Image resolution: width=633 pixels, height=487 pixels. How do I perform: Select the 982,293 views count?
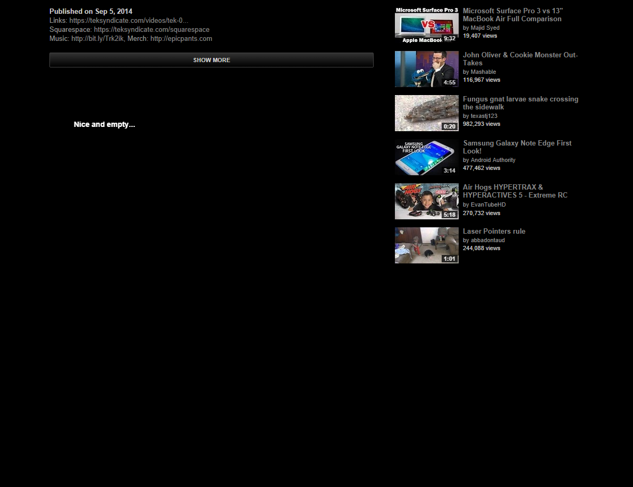482,124
